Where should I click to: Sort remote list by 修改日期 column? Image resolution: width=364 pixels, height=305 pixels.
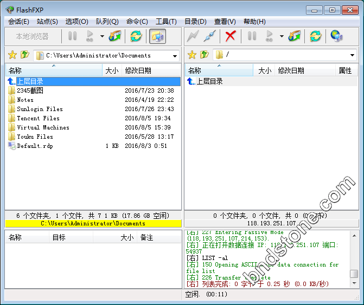point(305,70)
